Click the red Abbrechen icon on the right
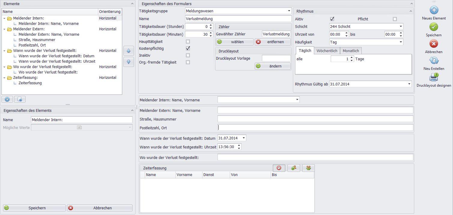Screen dimensions: 453x215 pyautogui.click(x=434, y=44)
